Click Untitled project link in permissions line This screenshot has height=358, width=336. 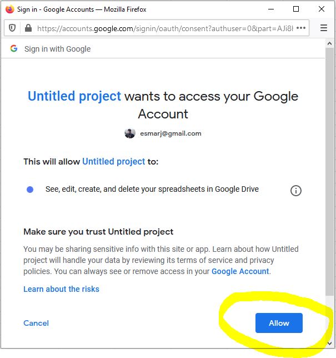click(x=114, y=162)
